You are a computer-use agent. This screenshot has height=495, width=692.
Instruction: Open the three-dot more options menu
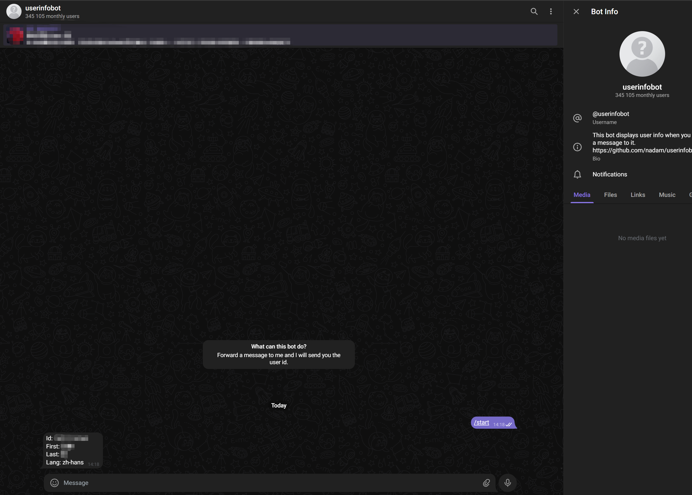[x=551, y=12]
